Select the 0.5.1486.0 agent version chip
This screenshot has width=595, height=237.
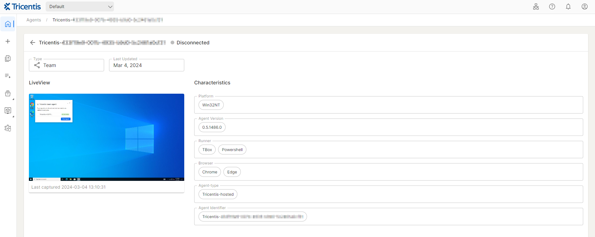[212, 127]
